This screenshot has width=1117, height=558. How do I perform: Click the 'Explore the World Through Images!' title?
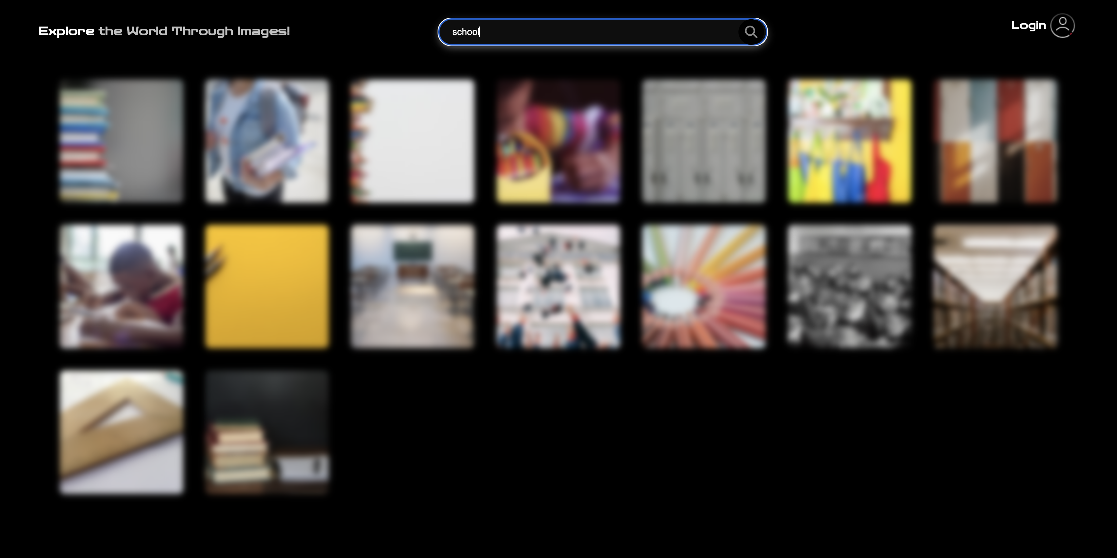[x=164, y=31]
